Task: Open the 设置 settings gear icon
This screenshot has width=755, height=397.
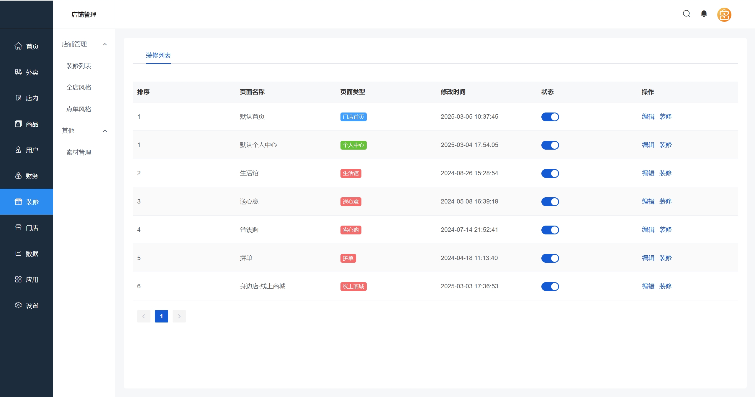Action: (x=18, y=305)
